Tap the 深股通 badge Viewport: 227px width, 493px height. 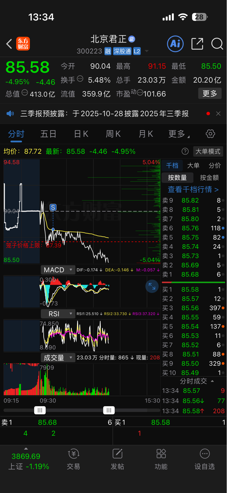[122, 51]
